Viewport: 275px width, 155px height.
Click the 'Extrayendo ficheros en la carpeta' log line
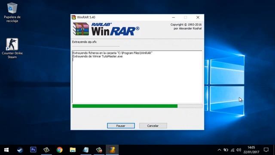[x=112, y=53]
